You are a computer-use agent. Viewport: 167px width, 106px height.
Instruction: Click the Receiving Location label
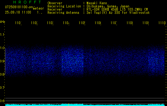[64, 6]
